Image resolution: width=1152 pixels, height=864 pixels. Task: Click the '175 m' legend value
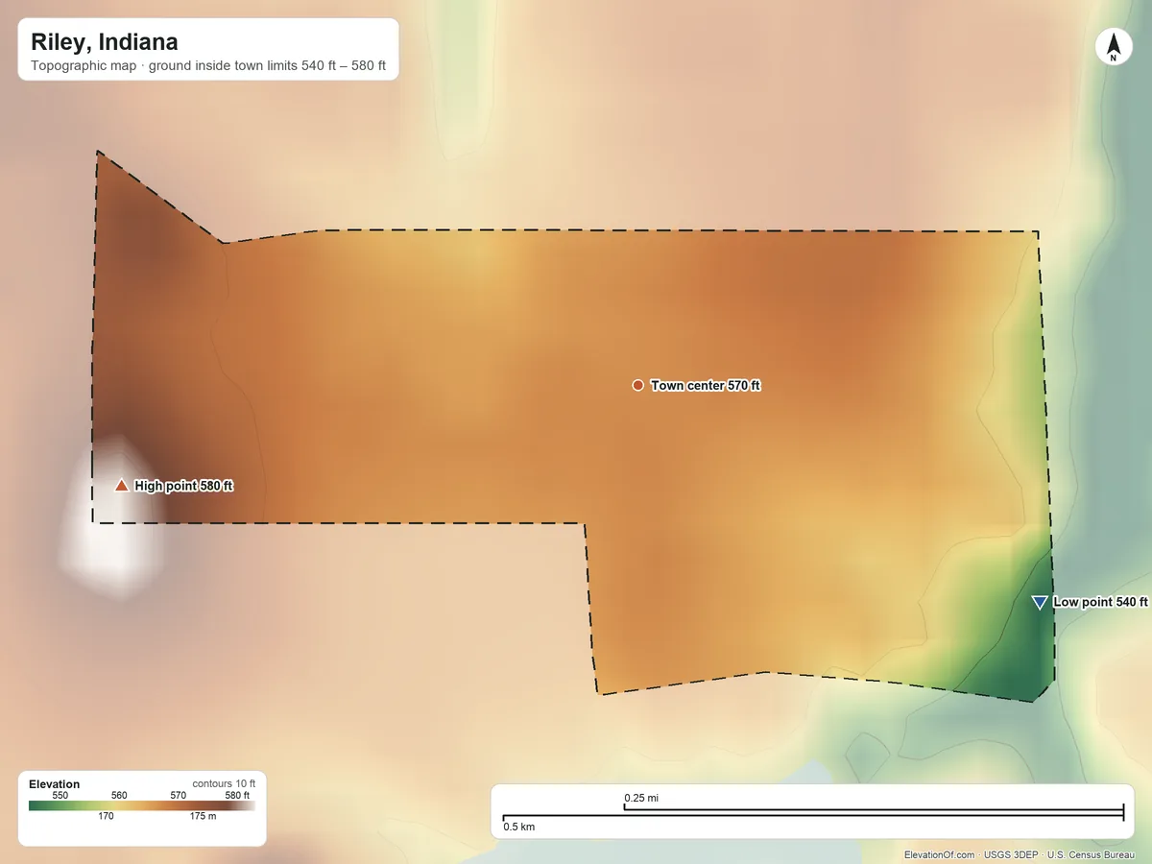203,817
